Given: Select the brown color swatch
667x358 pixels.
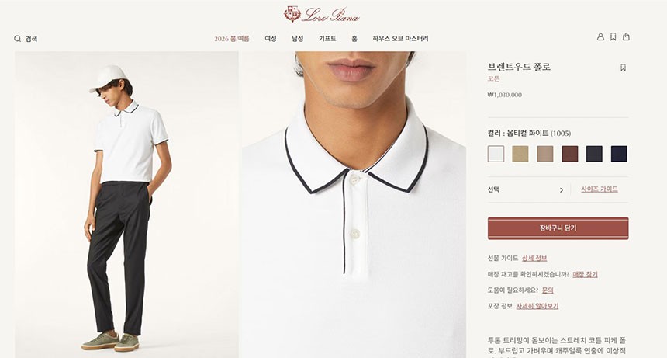Looking at the screenshot, I should (570, 154).
